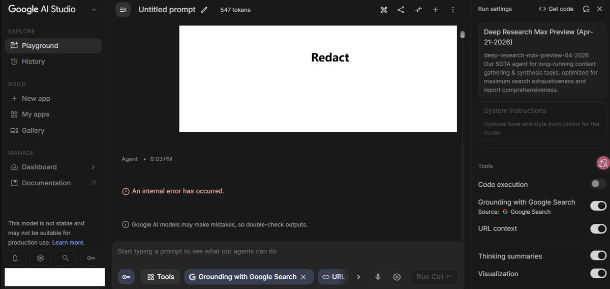The image size is (610, 289).
Task: Open notifications bell icon in sidebar
Action: [x=15, y=258]
